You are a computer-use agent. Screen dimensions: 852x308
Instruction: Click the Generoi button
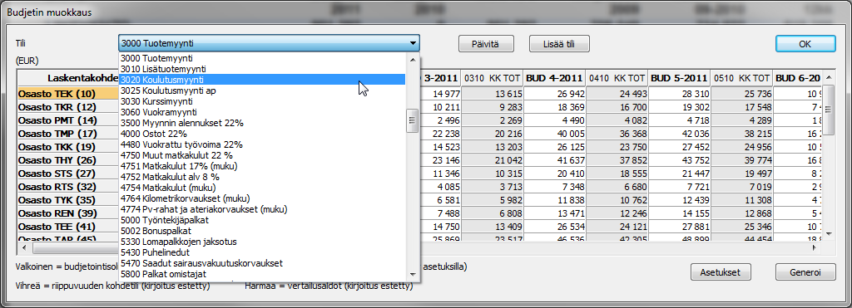tap(805, 271)
